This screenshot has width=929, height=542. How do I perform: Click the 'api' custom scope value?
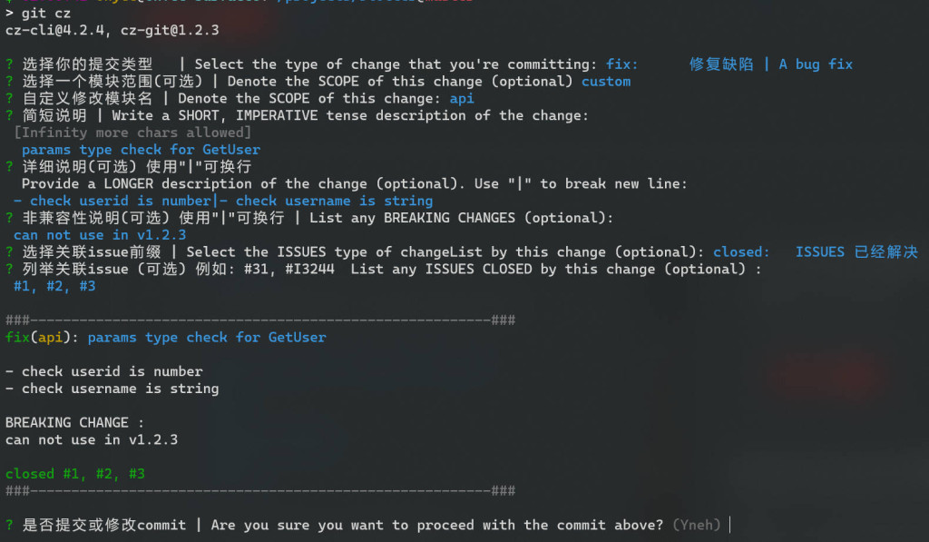pos(462,98)
